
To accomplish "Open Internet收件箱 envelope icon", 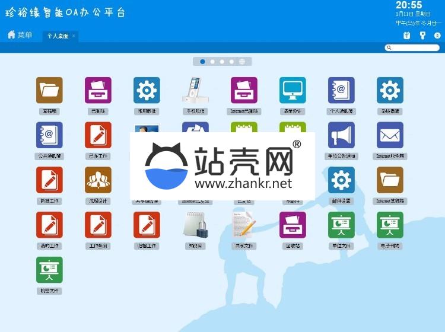I will point(390,135).
